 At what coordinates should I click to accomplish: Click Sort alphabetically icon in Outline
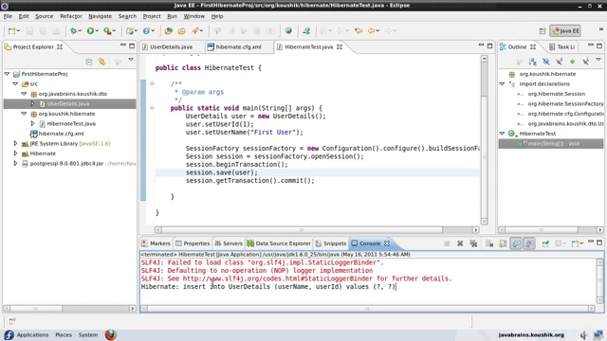[533, 62]
